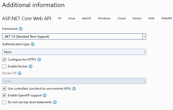
Task: Click info icon beside Enable OpenAPI support
Action: (x=44, y=95)
